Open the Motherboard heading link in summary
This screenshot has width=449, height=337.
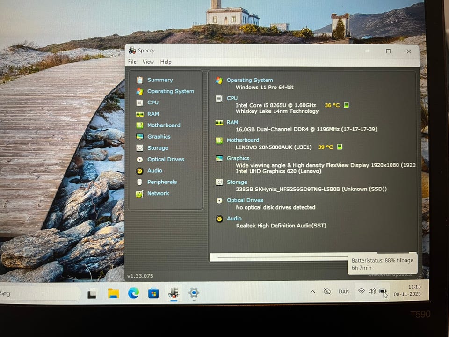point(243,140)
